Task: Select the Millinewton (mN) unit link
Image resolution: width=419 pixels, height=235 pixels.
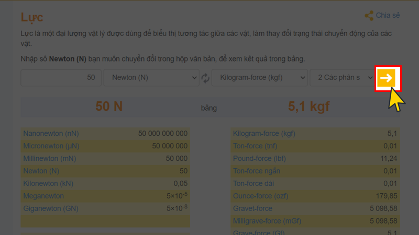Action: click(50, 158)
